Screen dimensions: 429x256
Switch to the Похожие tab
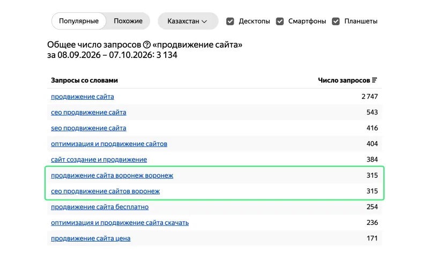point(128,21)
